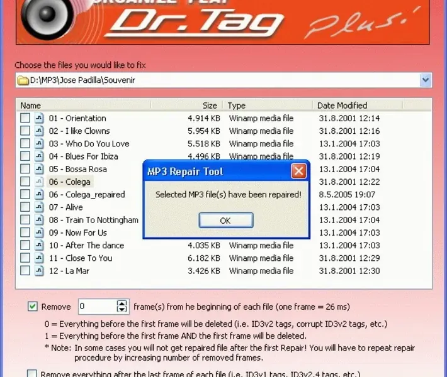Click media file icon of 12 - La Mar
The width and height of the screenshot is (447, 377).
[39, 270]
